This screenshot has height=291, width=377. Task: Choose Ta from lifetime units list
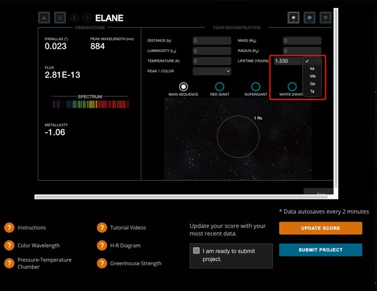point(312,92)
